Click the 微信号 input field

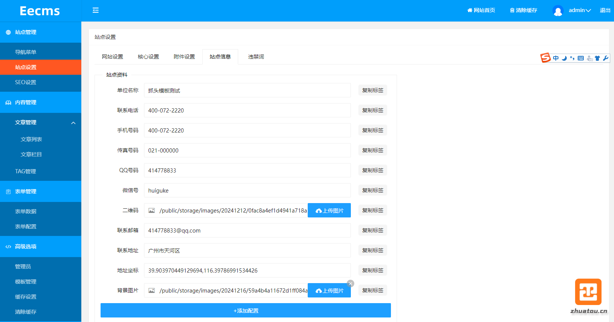[247, 191]
